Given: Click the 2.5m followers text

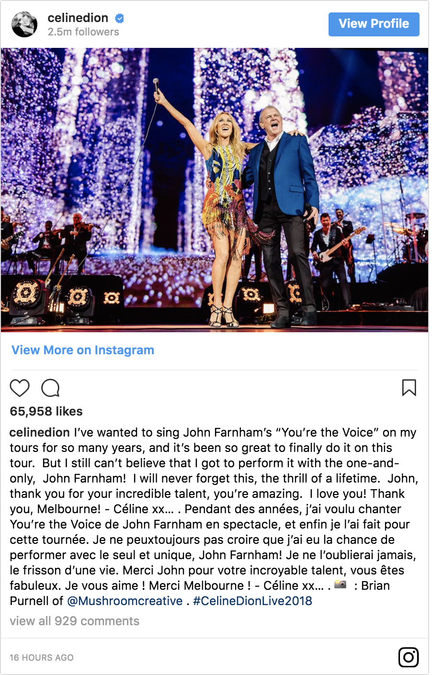Looking at the screenshot, I should pos(83,32).
